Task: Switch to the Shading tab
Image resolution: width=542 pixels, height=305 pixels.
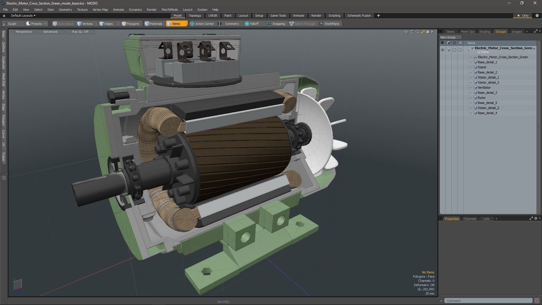Action: coord(484,32)
